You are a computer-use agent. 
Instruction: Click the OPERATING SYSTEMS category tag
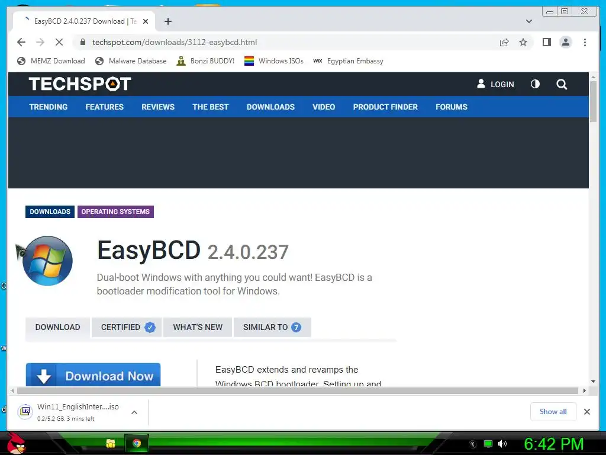(x=115, y=212)
